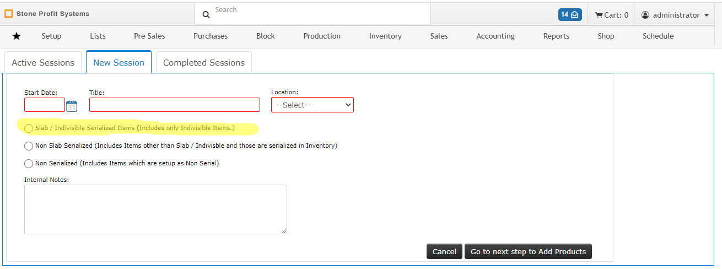The width and height of the screenshot is (722, 269).
Task: Open the Block menu
Action: point(266,36)
